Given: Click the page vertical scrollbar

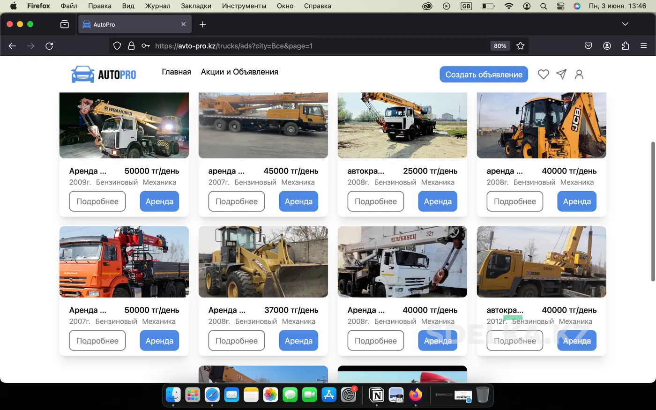Looking at the screenshot, I should tap(653, 211).
